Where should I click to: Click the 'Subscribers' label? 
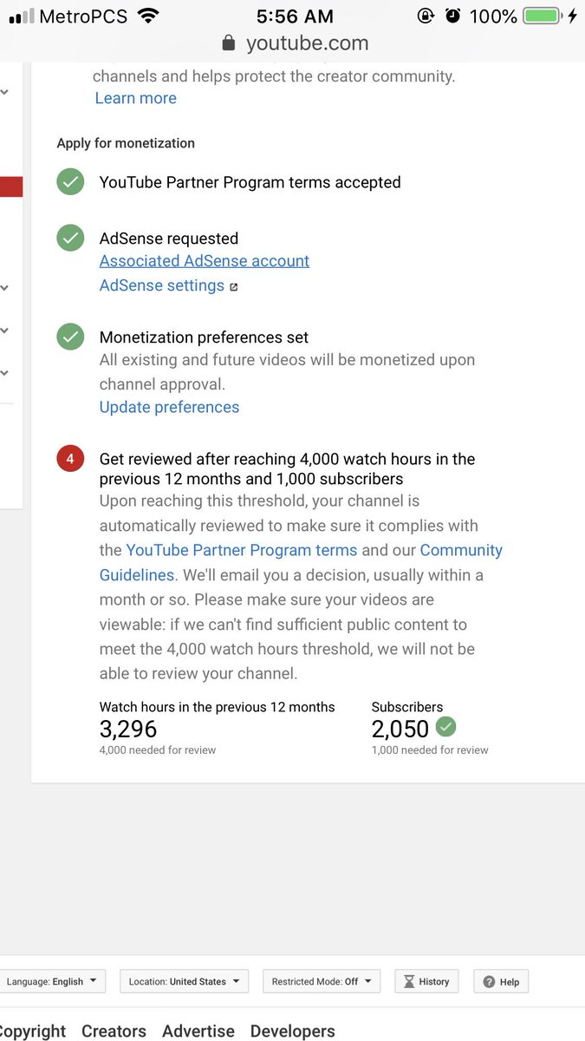pos(407,707)
